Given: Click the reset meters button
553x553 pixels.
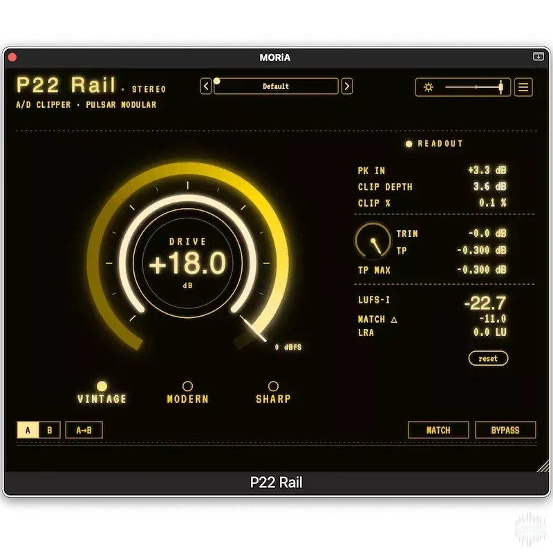Looking at the screenshot, I should 488,358.
